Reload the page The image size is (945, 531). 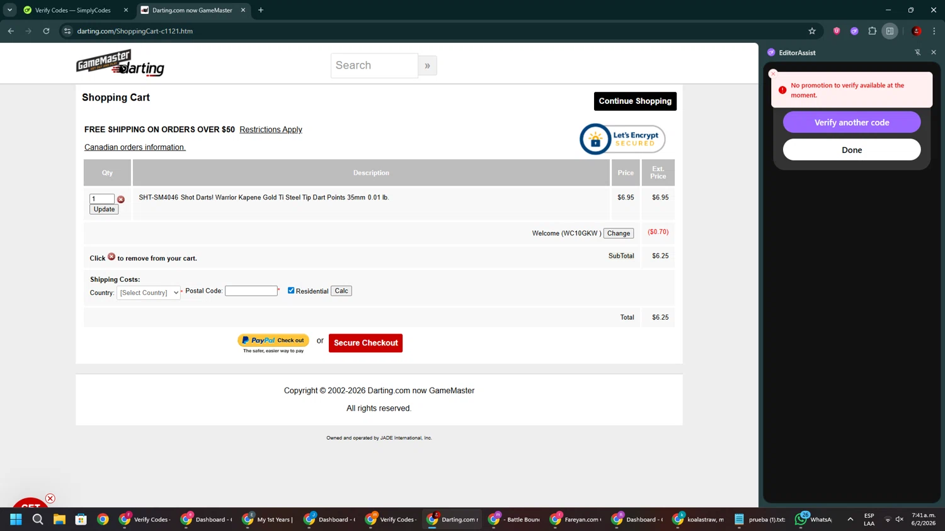[x=46, y=31]
